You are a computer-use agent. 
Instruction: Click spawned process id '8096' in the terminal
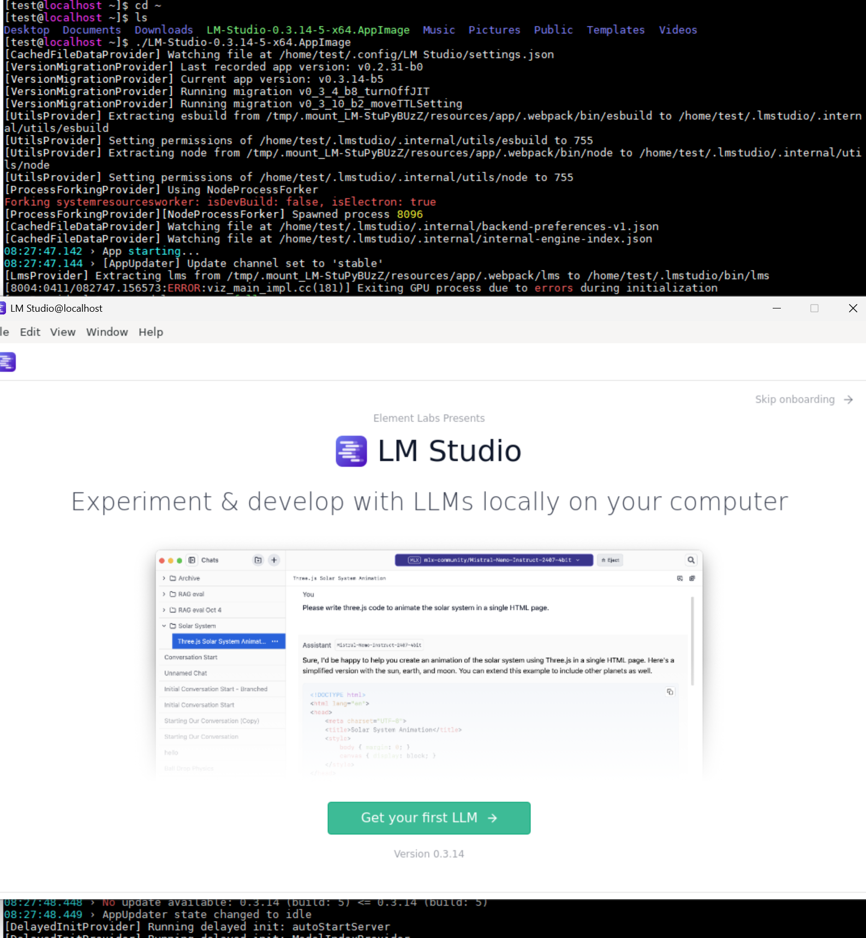coord(410,215)
